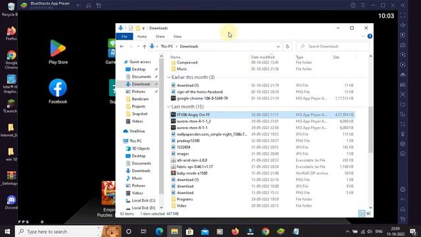
Task: Select Bandicam folder in navigation pane
Action: pyautogui.click(x=140, y=99)
